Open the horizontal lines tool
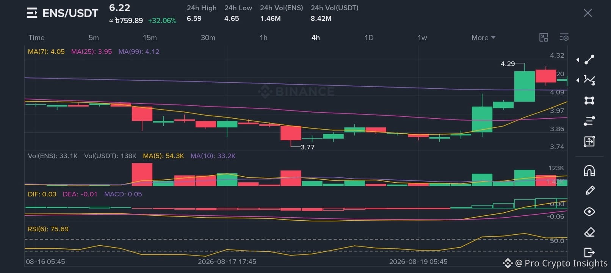Screen dimensions: 611x273 click(589, 121)
